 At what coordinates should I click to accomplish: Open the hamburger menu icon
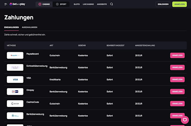[6, 4]
